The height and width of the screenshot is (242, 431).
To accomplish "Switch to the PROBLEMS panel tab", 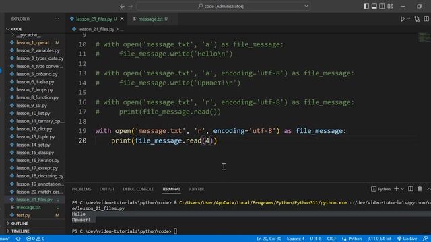I will [x=81, y=189].
